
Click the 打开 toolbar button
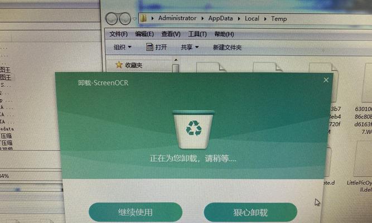[x=156, y=47]
